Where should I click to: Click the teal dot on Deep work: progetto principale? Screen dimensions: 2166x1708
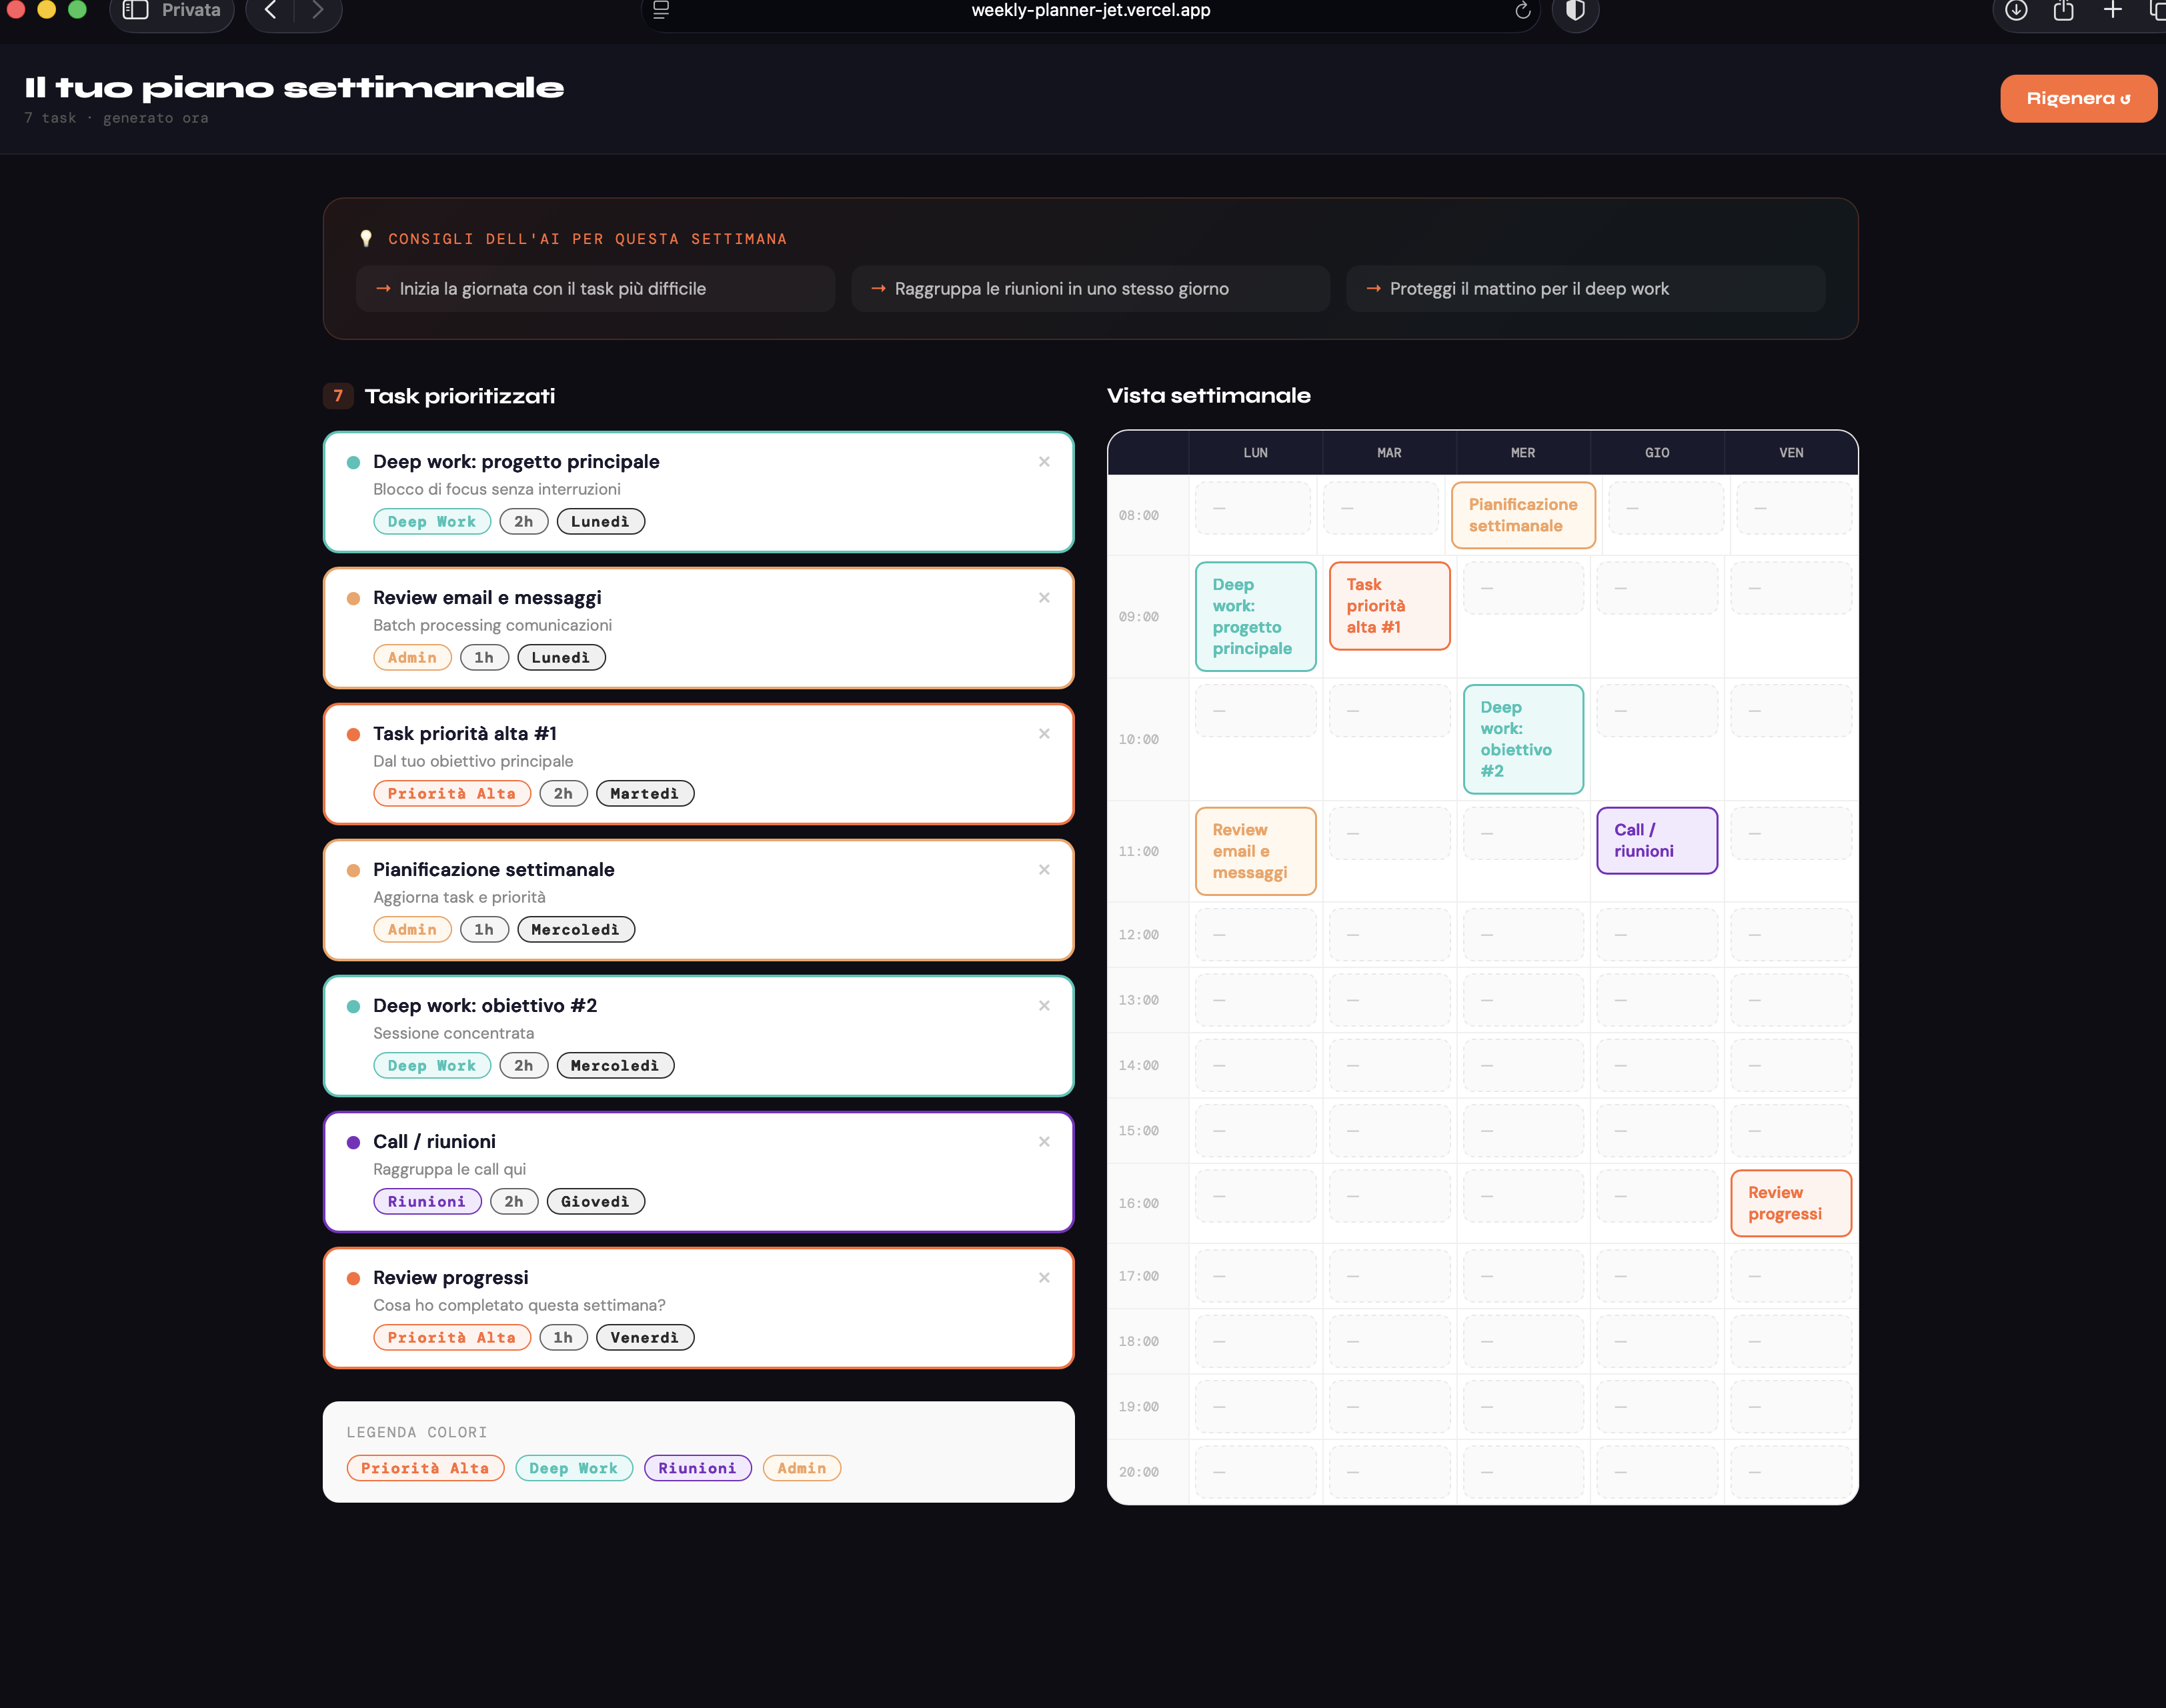353,463
